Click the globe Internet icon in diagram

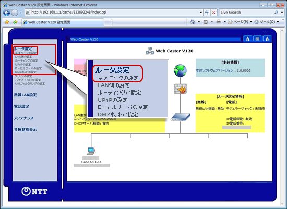pos(181,70)
